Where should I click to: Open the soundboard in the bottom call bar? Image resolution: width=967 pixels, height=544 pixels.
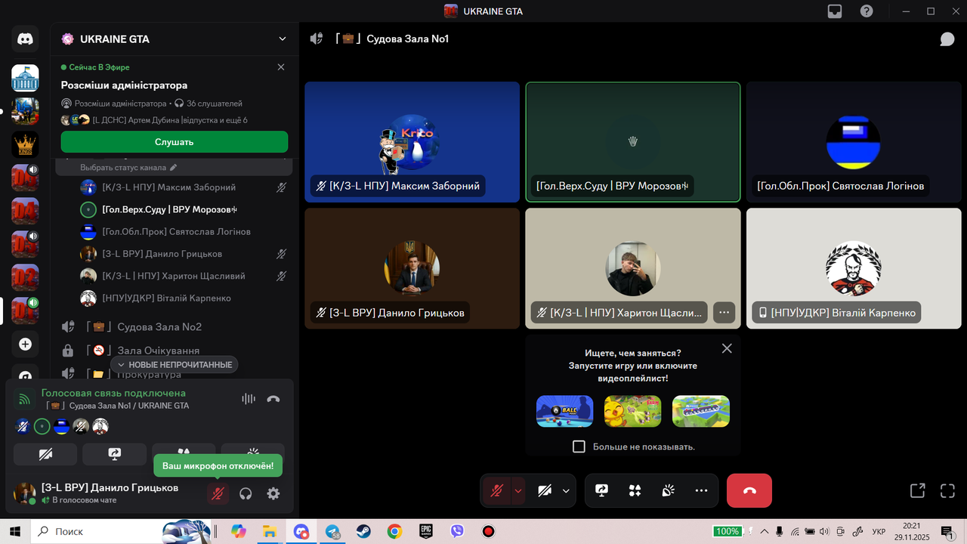tap(669, 490)
